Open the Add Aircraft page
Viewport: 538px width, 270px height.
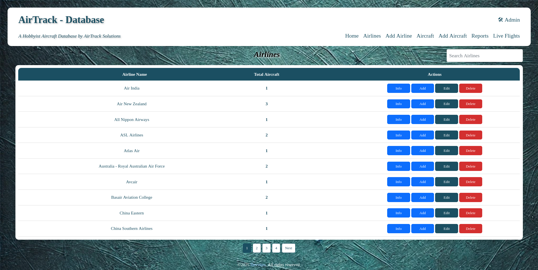tap(452, 36)
